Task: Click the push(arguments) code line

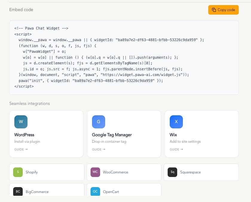Action: pyautogui.click(x=100, y=57)
